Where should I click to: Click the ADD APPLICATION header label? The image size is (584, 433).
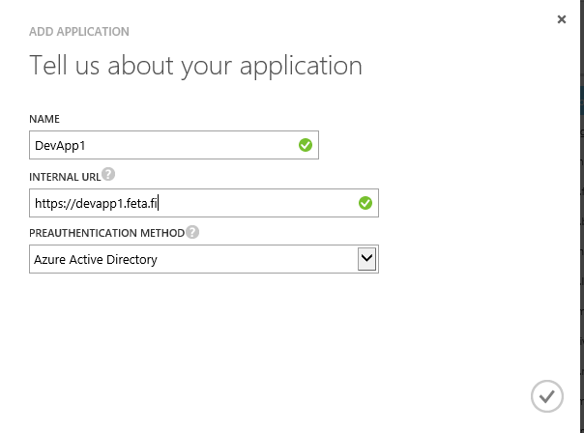pyautogui.click(x=79, y=32)
